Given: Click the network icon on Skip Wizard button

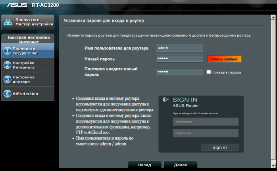Looking at the screenshot, I should pos(8,22).
